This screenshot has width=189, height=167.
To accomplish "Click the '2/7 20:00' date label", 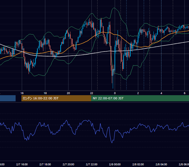I will click(x=68, y=164).
